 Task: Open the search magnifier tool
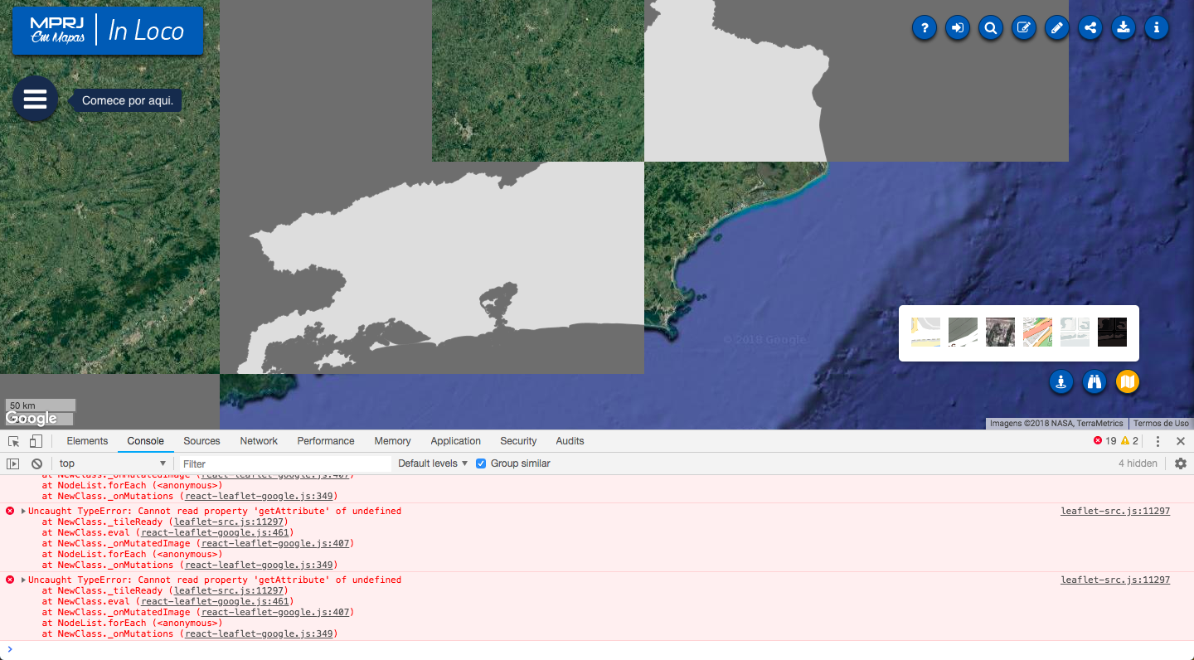(991, 27)
